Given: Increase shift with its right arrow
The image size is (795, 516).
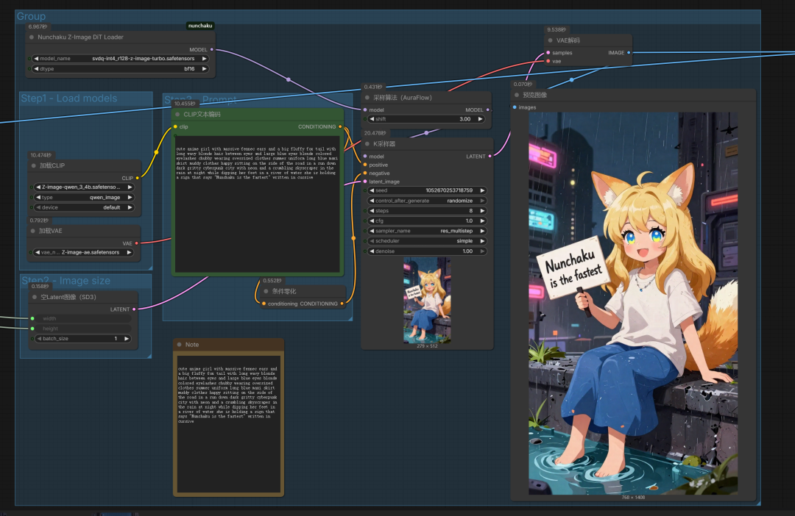Looking at the screenshot, I should click(x=480, y=119).
